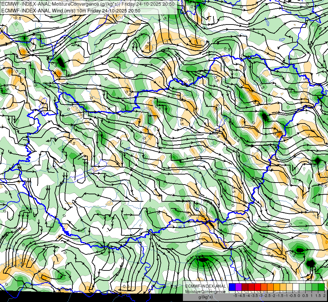Click legend swatch between 0 and 0.5
The width and height of the screenshot is (328, 302).
click(x=302, y=287)
